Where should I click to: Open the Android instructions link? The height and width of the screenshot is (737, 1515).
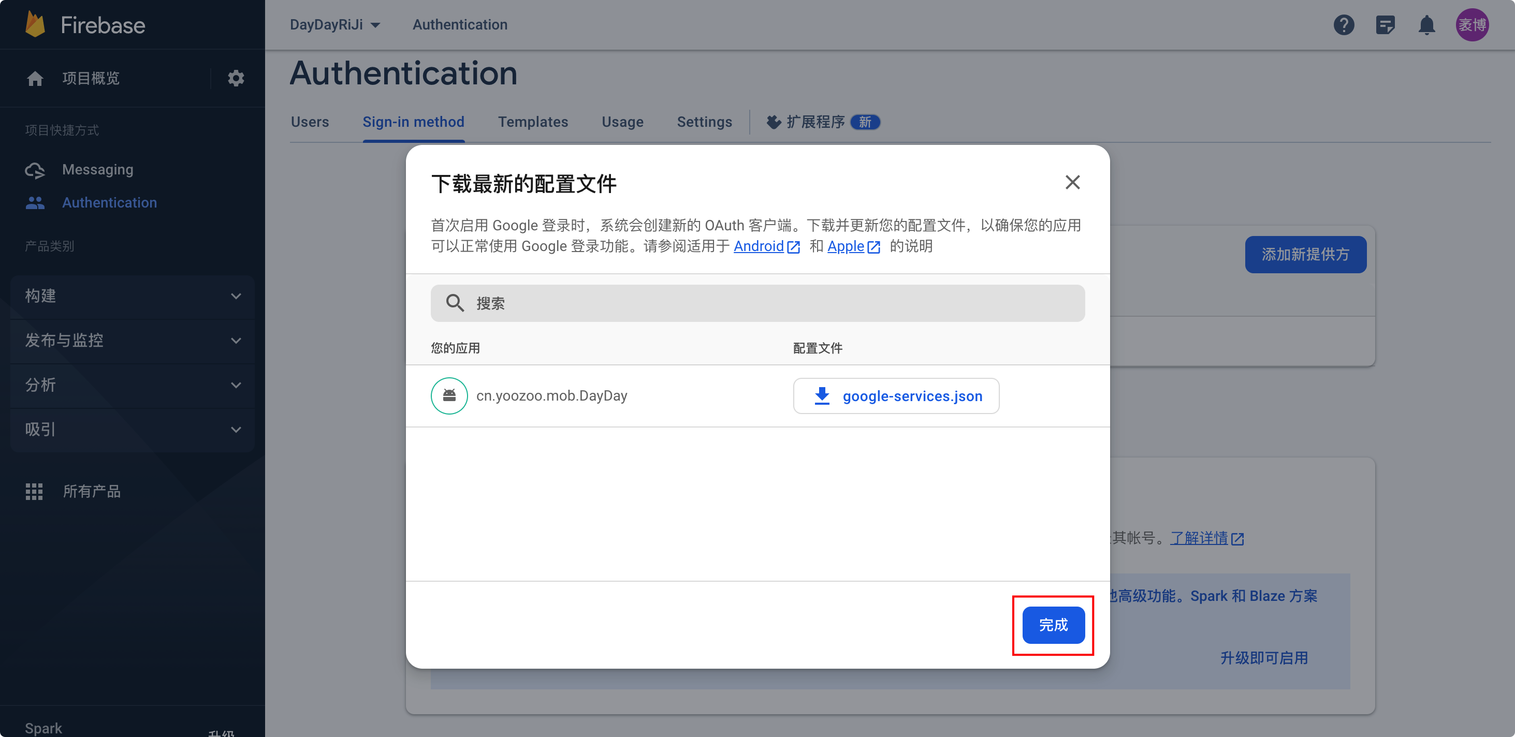pyautogui.click(x=758, y=247)
